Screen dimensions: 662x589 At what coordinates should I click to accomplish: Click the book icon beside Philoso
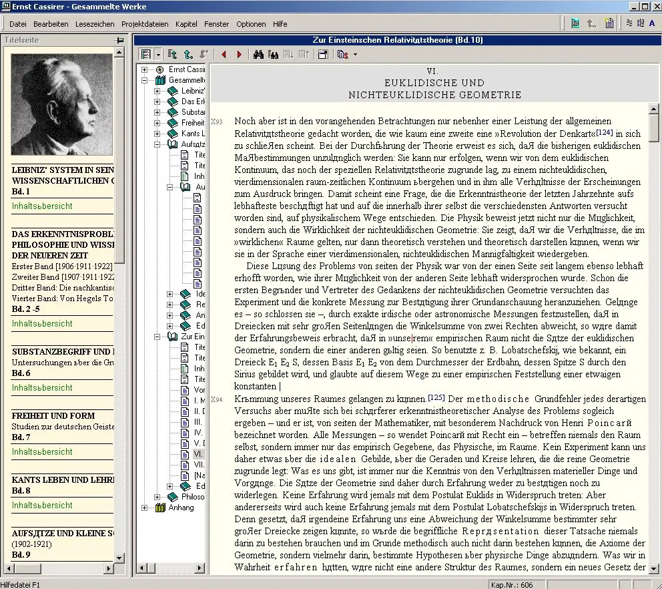pos(172,497)
